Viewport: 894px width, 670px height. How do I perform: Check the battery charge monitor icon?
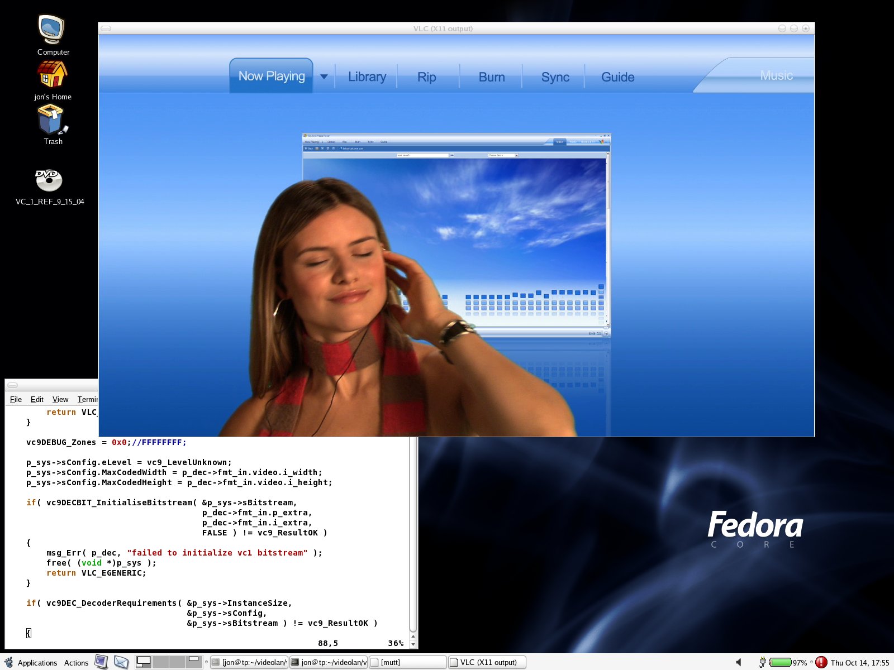point(780,662)
